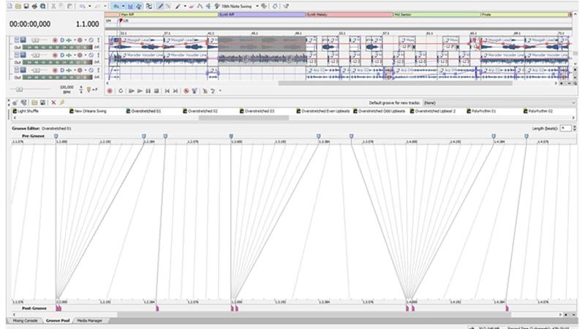Open the first track's FX

click(x=69, y=40)
